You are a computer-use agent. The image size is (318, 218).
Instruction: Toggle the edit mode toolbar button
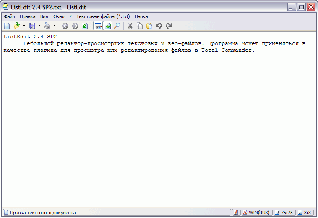click(x=98, y=26)
